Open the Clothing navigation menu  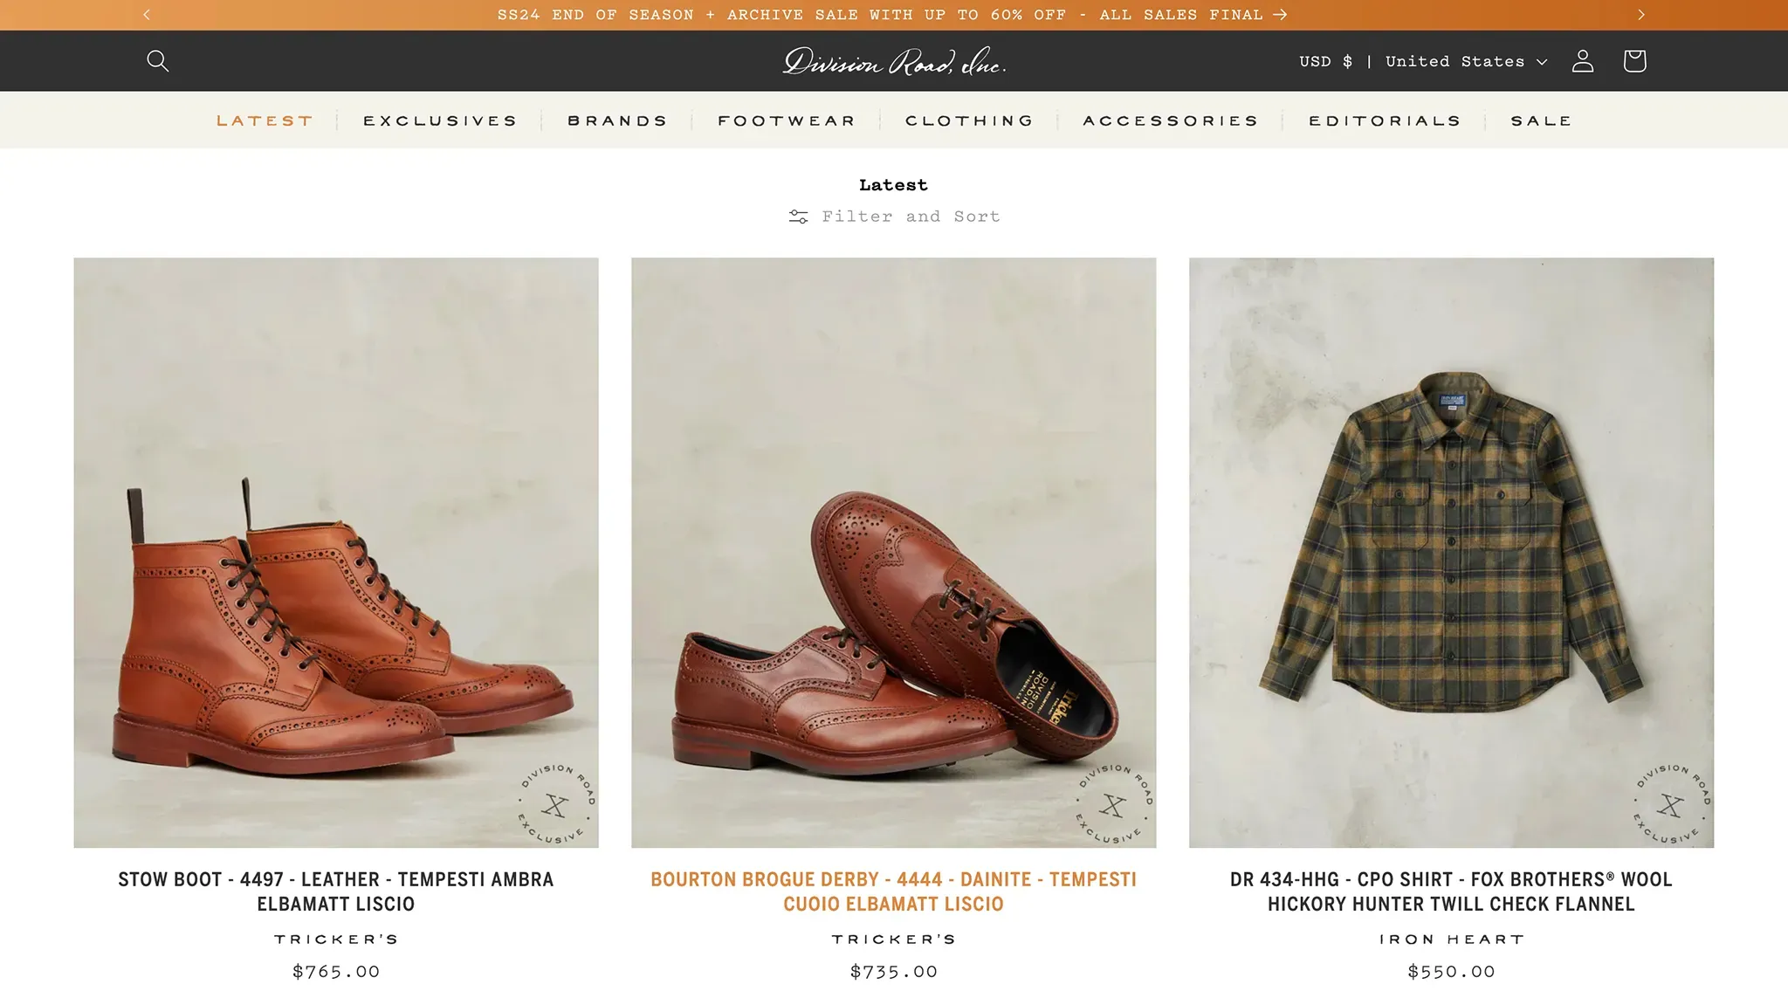(x=969, y=120)
